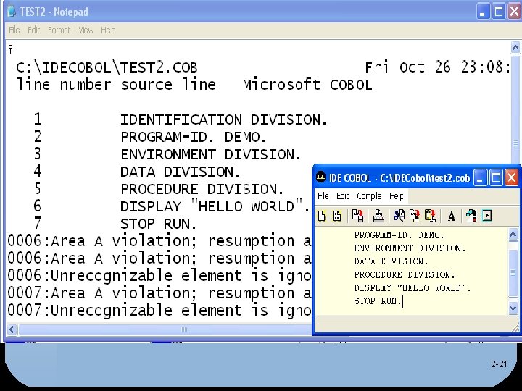Click '0007:Area A violation' error line in Notepad
This screenshot has height=391, width=522.
click(159, 293)
